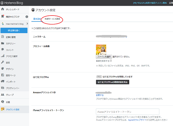Click the subscribed blogs bookmark icon

pos(3,16)
